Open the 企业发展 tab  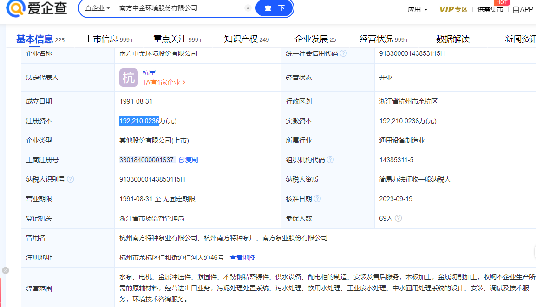315,39
